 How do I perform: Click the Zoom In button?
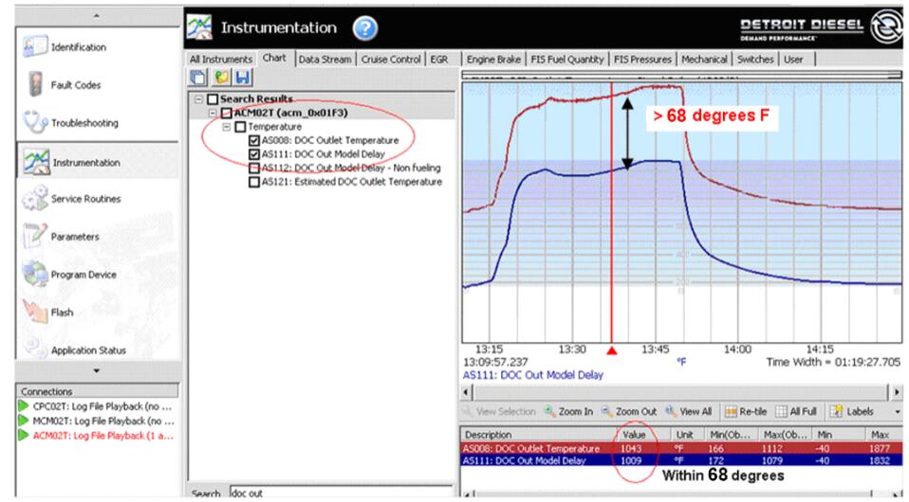click(570, 412)
